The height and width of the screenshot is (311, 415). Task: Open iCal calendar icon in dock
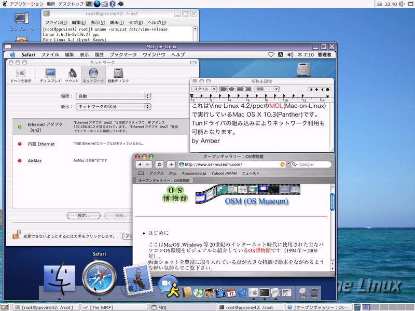point(231,292)
